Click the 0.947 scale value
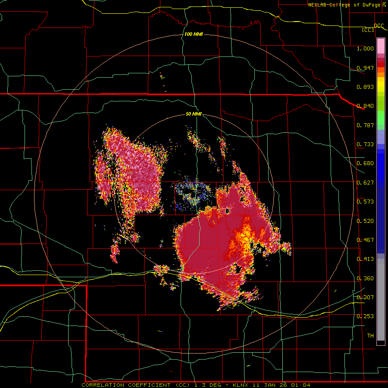The image size is (388, 388). (x=365, y=68)
